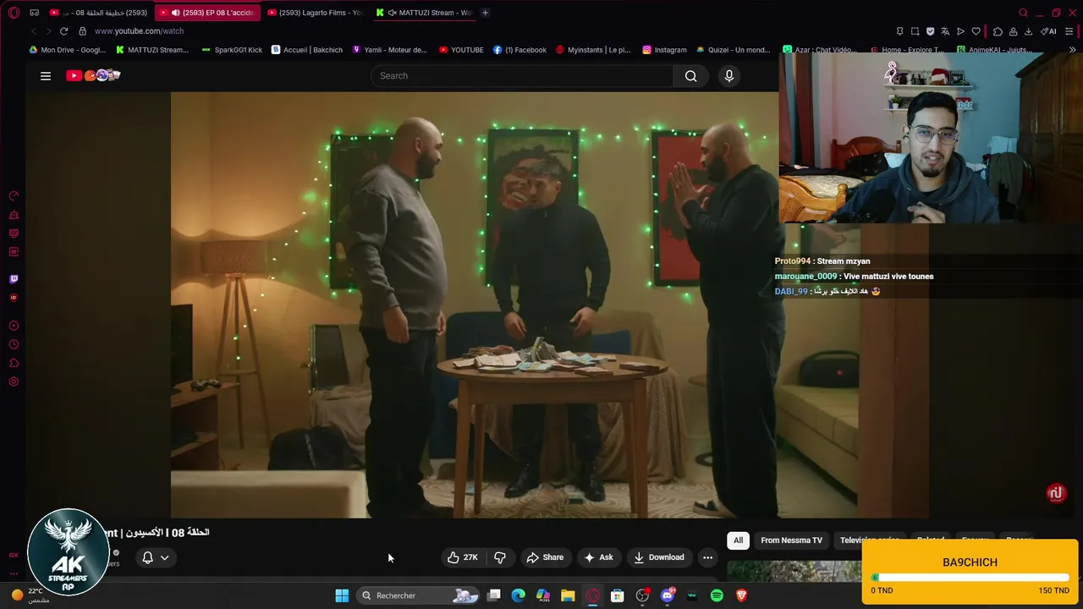The height and width of the screenshot is (609, 1083).
Task: Click the YouTube search magnifier button
Action: pyautogui.click(x=690, y=76)
